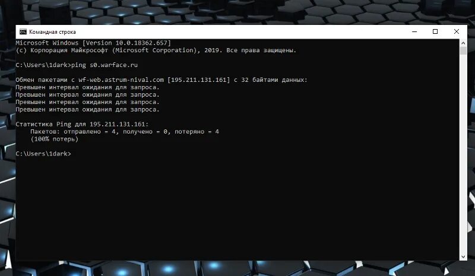The width and height of the screenshot is (475, 276).
Task: Click the Microsoft Corporation copyright line
Action: pos(156,50)
